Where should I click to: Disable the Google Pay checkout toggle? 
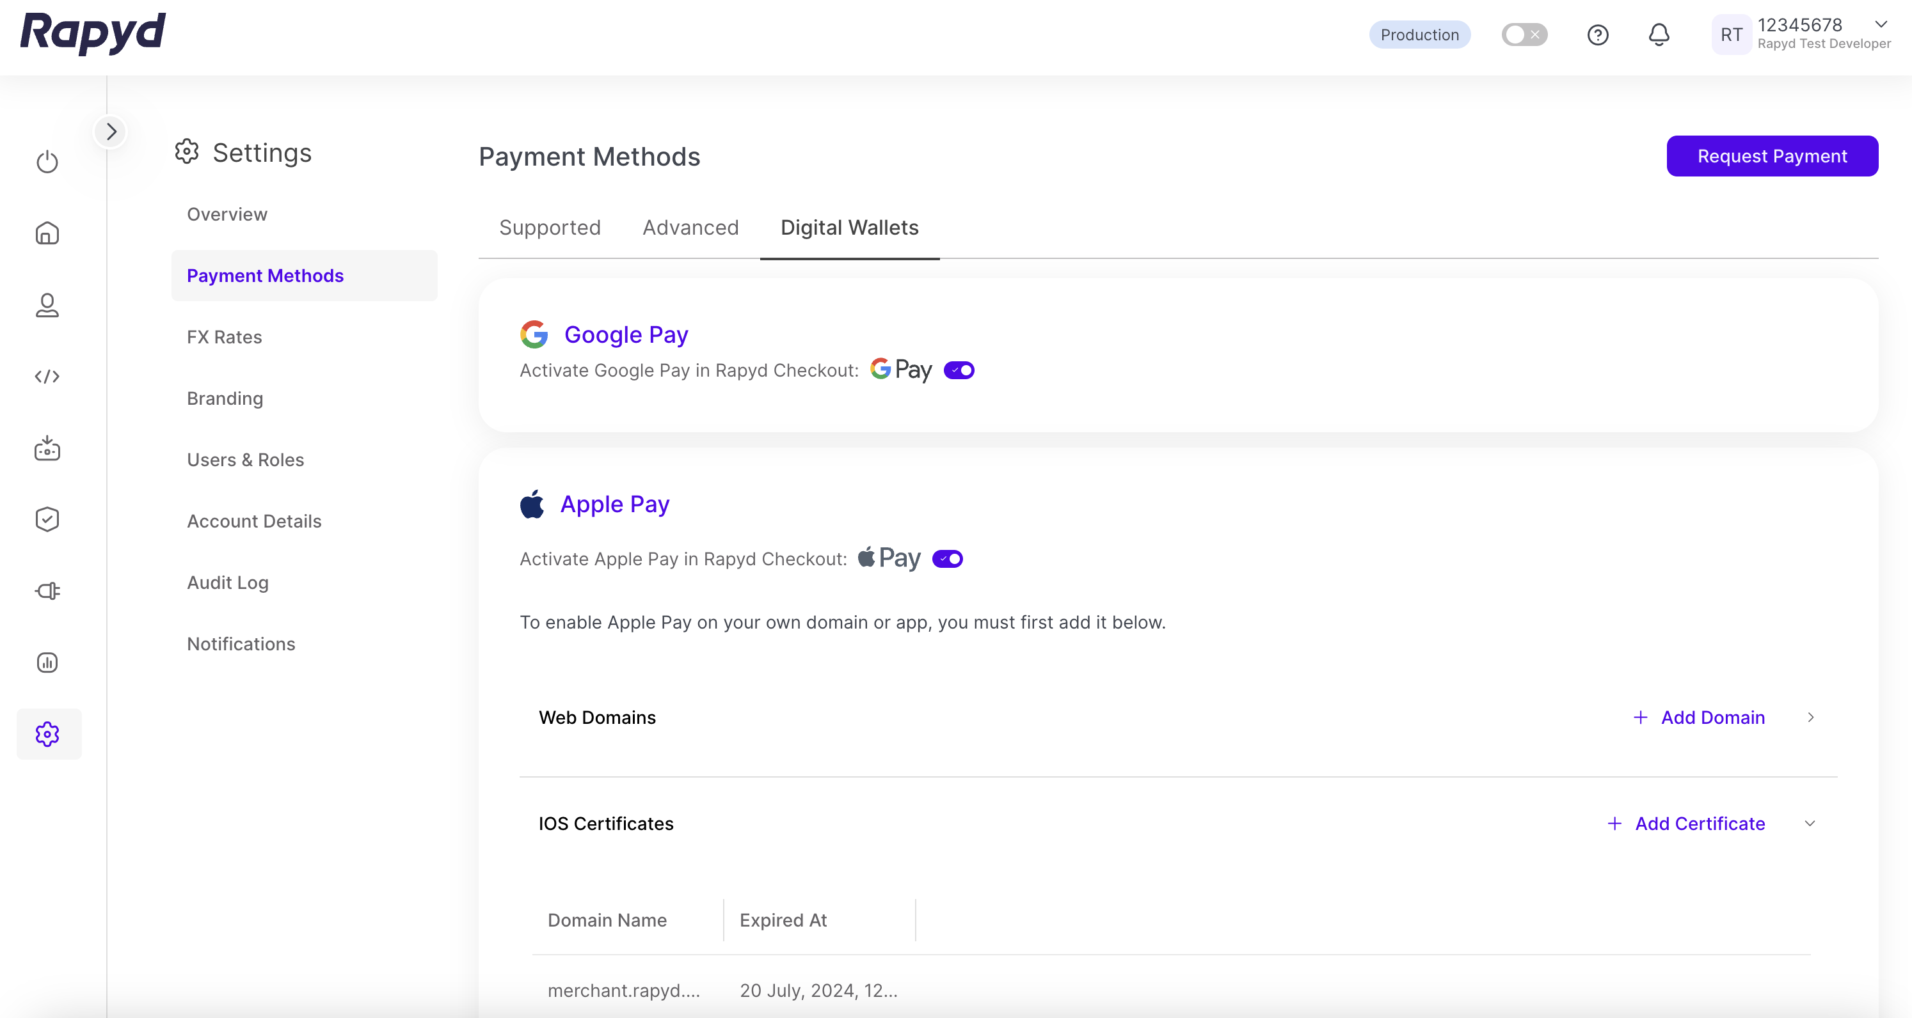[x=958, y=370]
